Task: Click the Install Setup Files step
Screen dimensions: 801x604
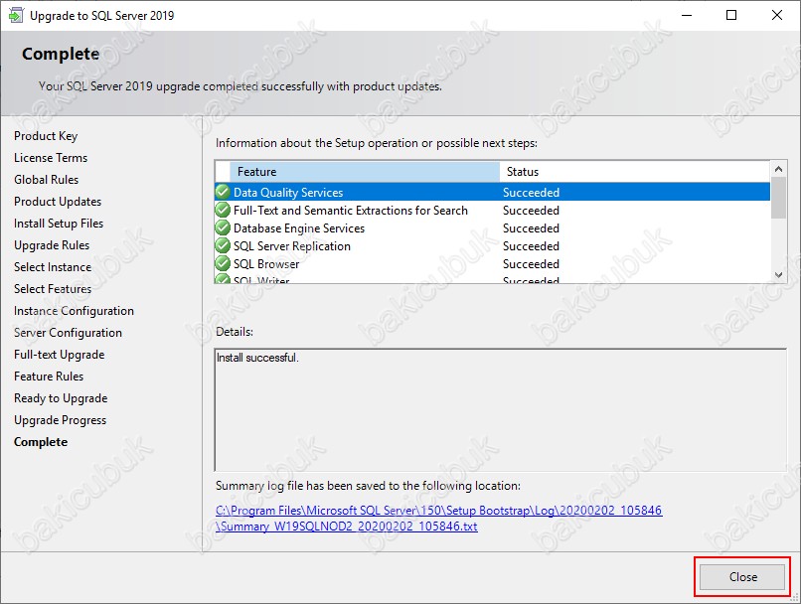Action: coord(59,224)
